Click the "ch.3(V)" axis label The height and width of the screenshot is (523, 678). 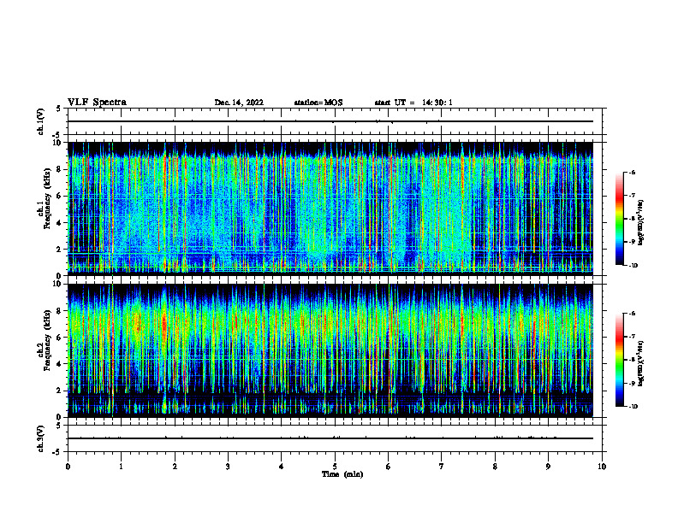coord(41,439)
